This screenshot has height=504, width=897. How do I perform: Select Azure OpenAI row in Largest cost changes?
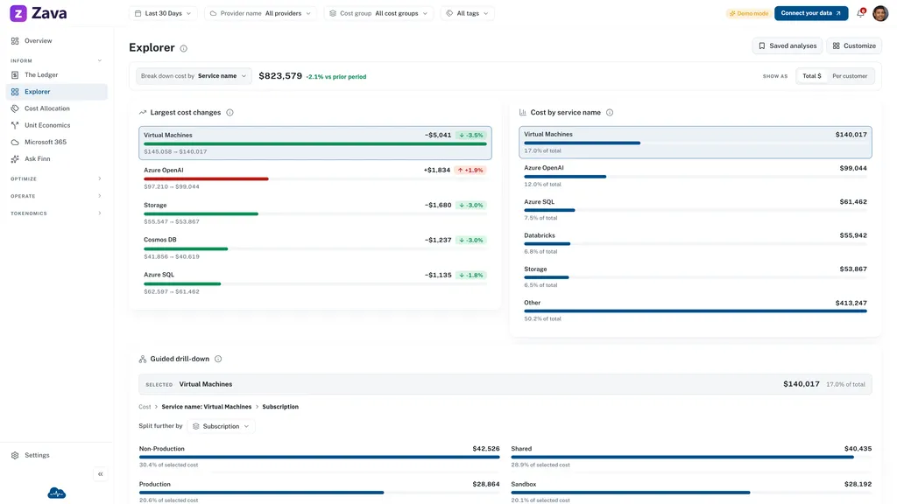[315, 178]
